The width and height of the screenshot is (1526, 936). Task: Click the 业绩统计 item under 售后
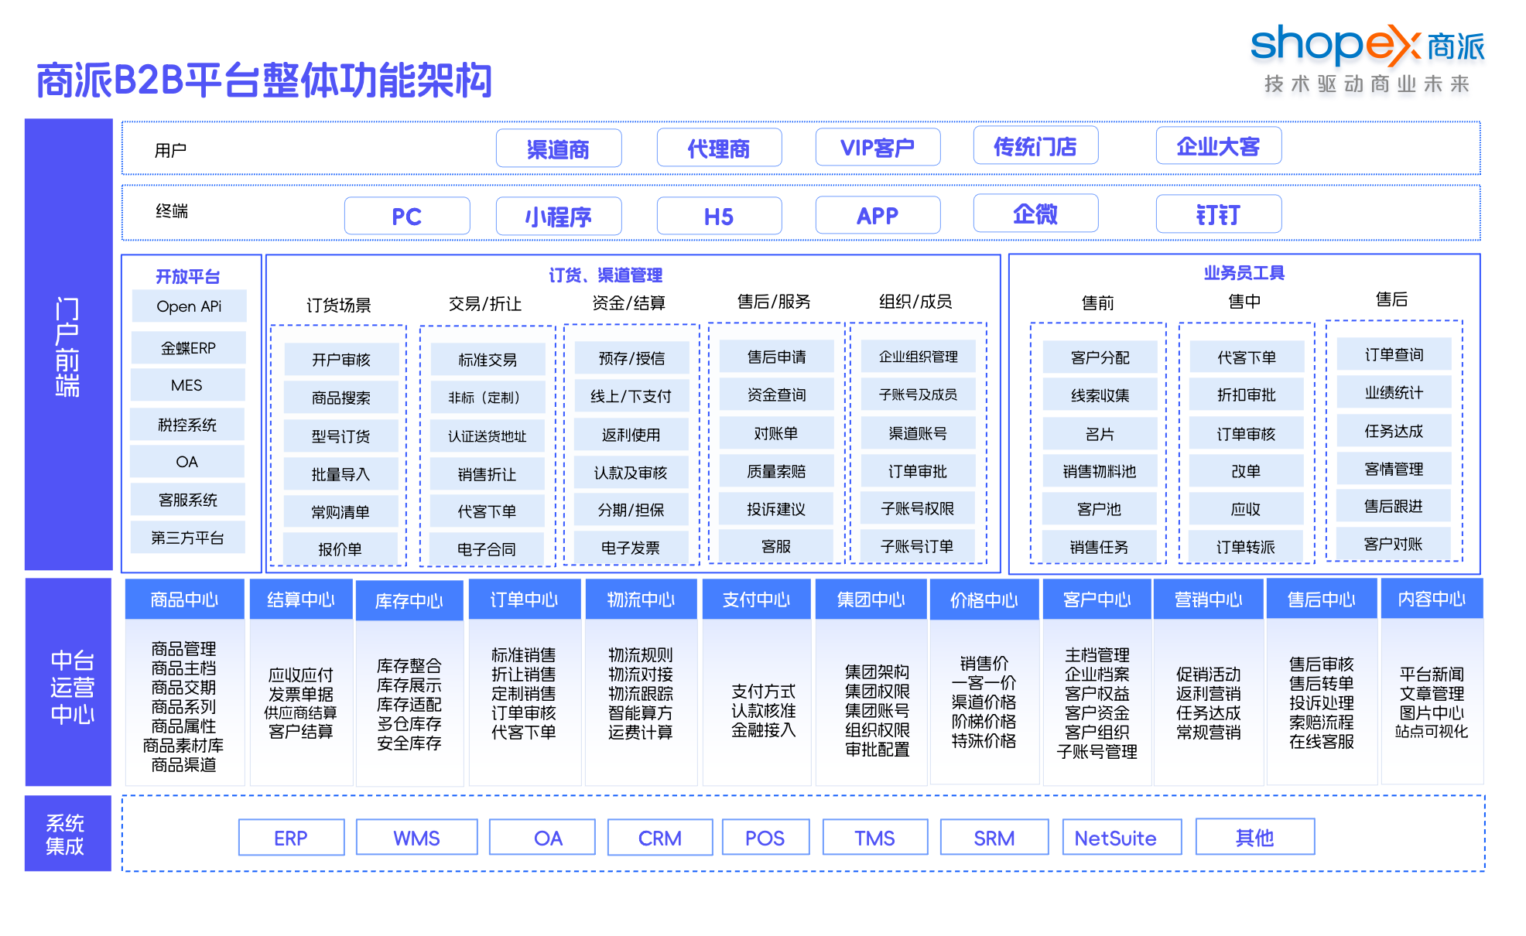tap(1393, 392)
